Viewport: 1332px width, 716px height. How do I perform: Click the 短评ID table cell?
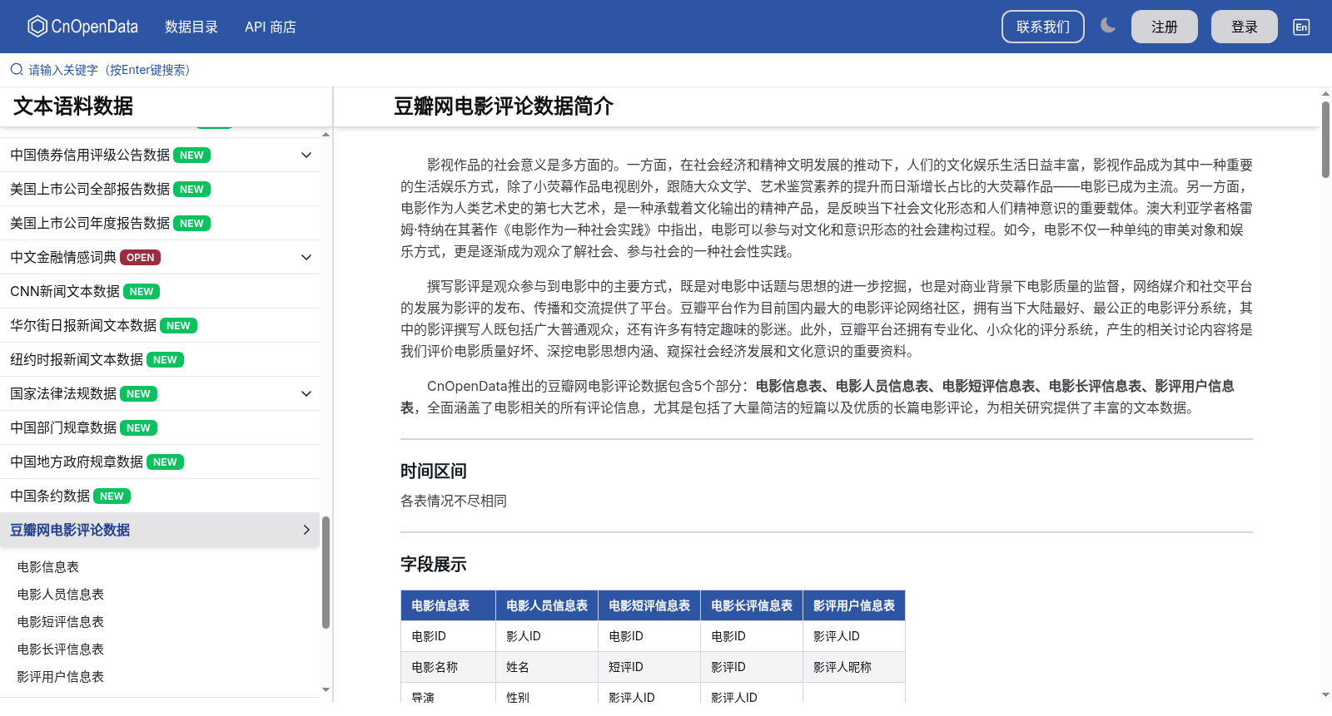click(649, 667)
